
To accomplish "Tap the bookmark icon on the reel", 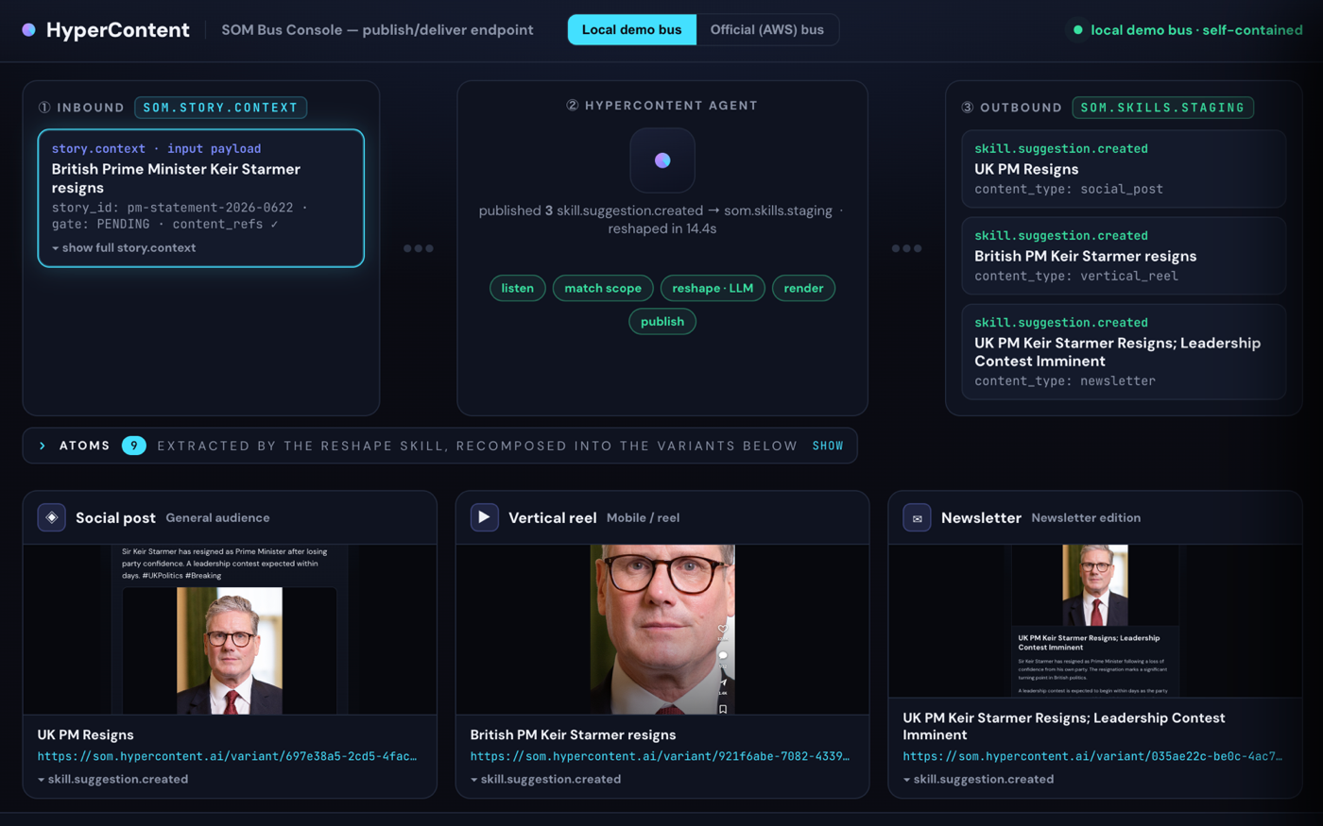I will coord(723,709).
